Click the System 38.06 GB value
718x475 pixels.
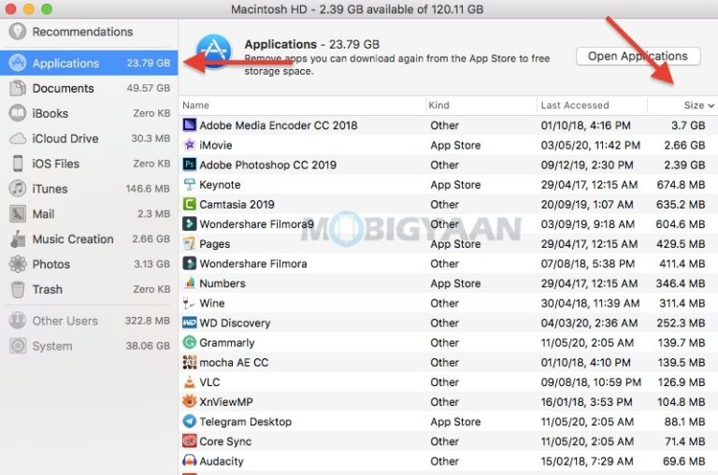[148, 346]
